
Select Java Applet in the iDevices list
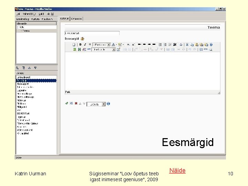point(36,84)
